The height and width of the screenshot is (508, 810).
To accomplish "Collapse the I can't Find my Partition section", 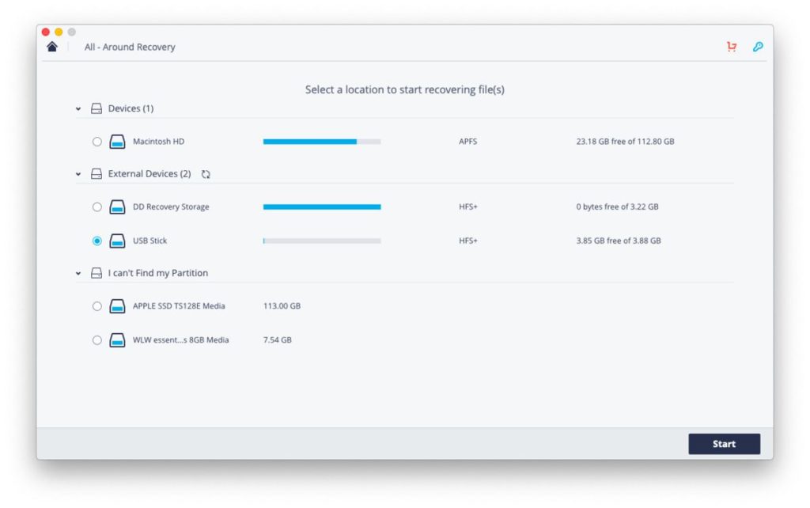I will click(78, 272).
